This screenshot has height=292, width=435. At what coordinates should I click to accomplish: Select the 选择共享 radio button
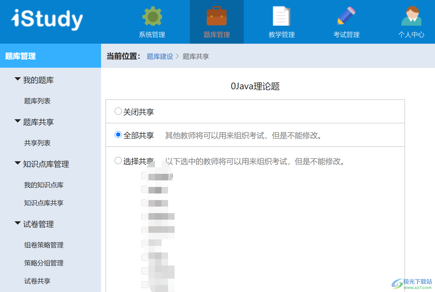pos(118,160)
